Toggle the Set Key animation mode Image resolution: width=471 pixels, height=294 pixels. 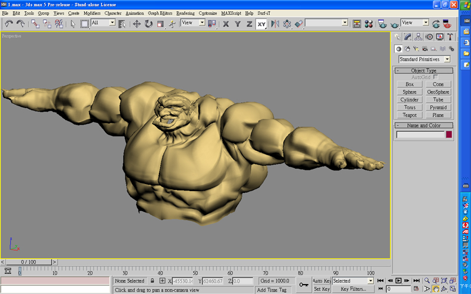tap(321, 289)
